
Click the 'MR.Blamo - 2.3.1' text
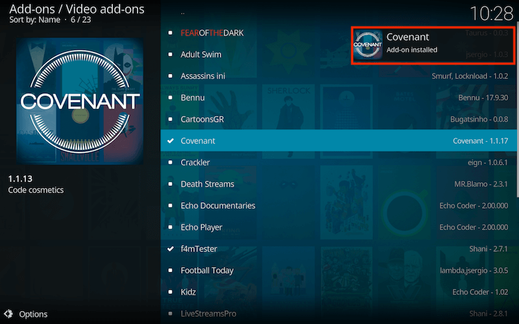click(x=481, y=184)
